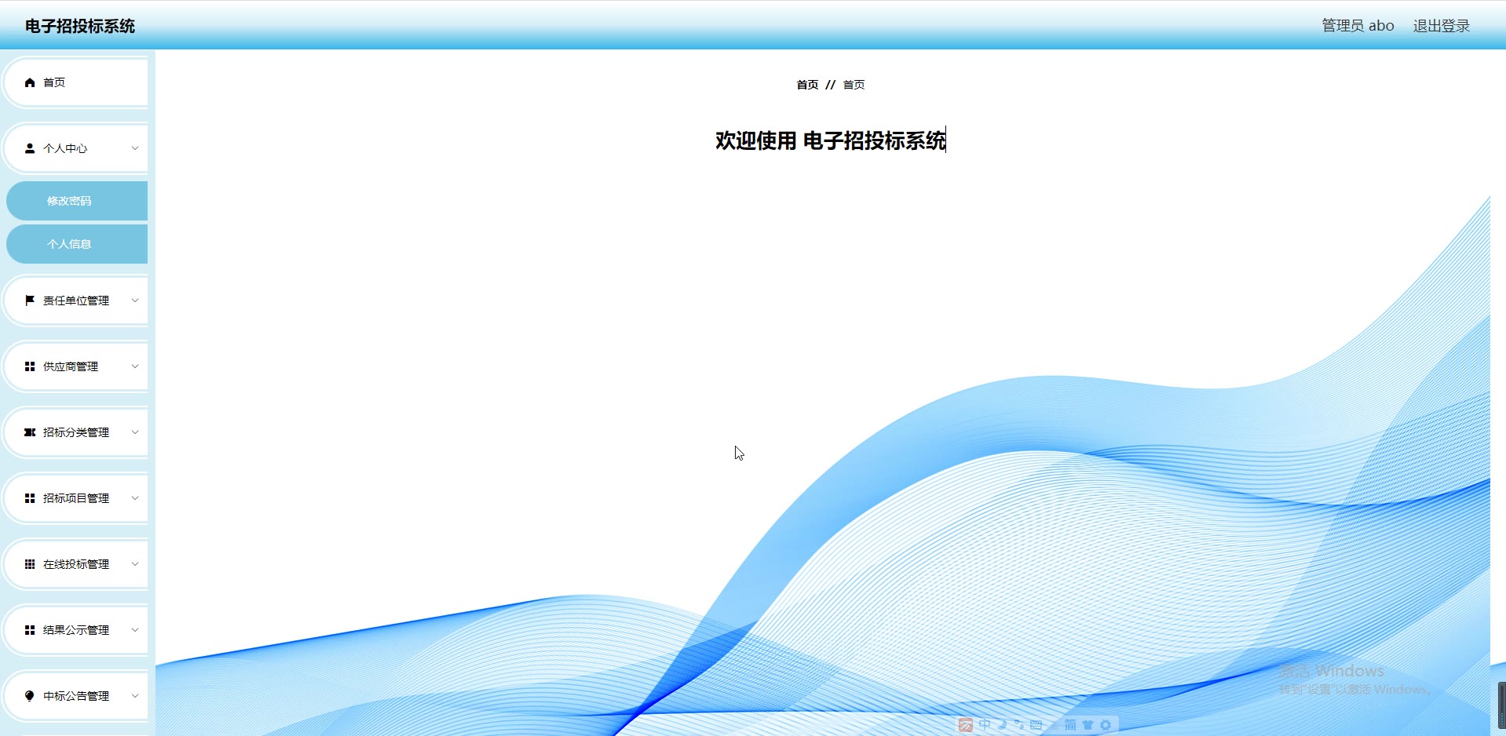
Task: Select the 供应商管理 menu label
Action: [x=71, y=366]
